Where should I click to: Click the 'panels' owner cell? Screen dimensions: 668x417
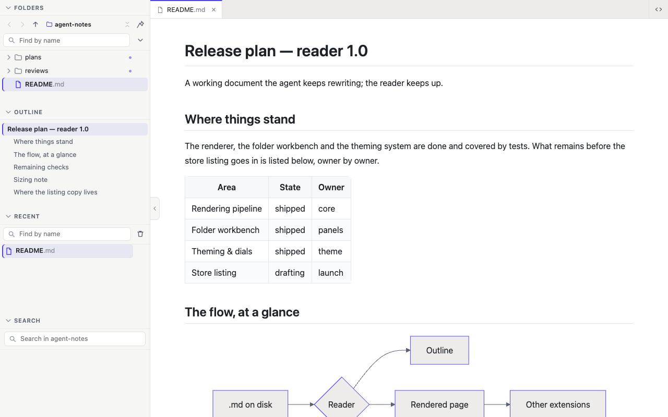331,230
